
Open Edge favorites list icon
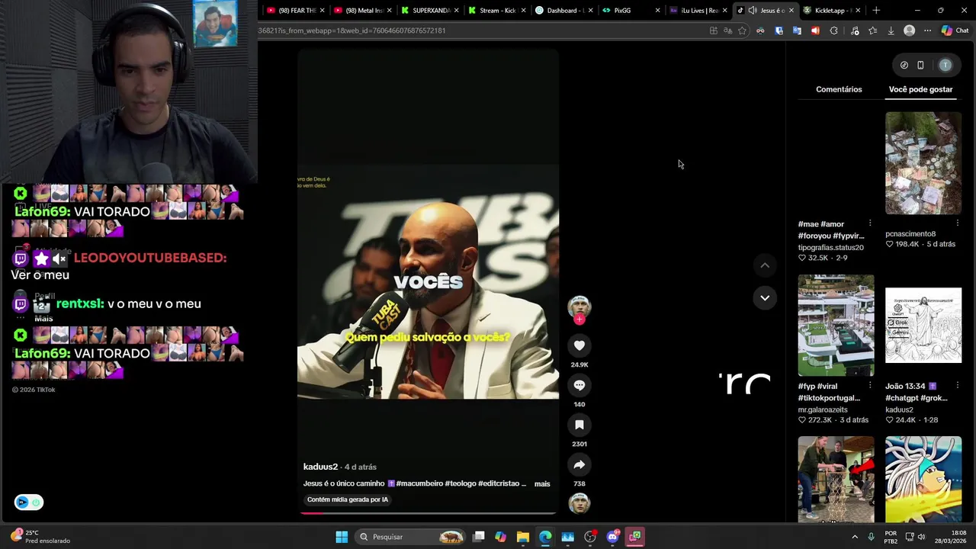872,30
